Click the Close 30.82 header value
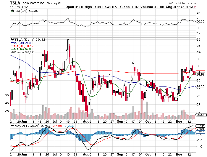207x157 pixels. pos(130,7)
